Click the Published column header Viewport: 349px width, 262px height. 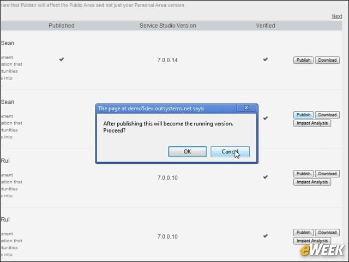coord(62,26)
